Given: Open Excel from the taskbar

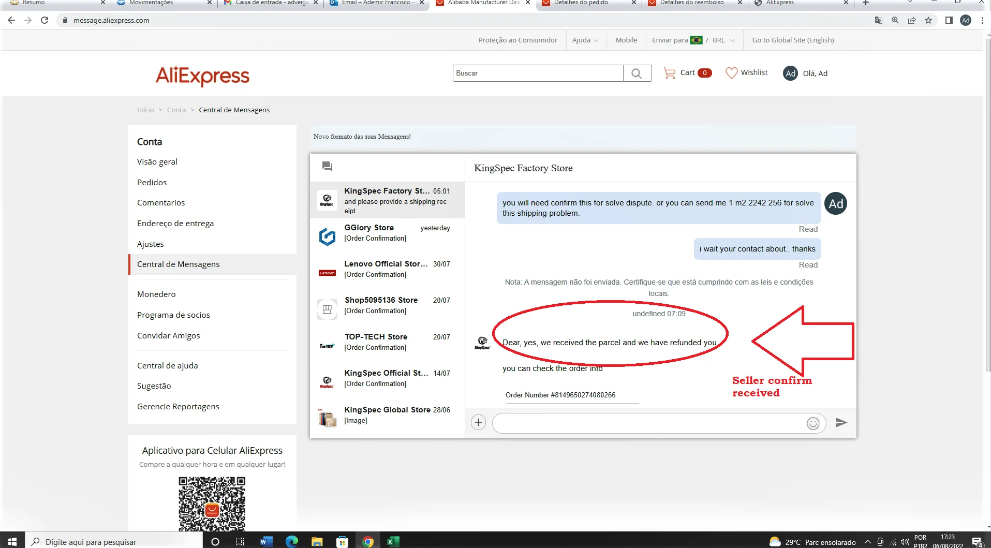Looking at the screenshot, I should tap(393, 542).
